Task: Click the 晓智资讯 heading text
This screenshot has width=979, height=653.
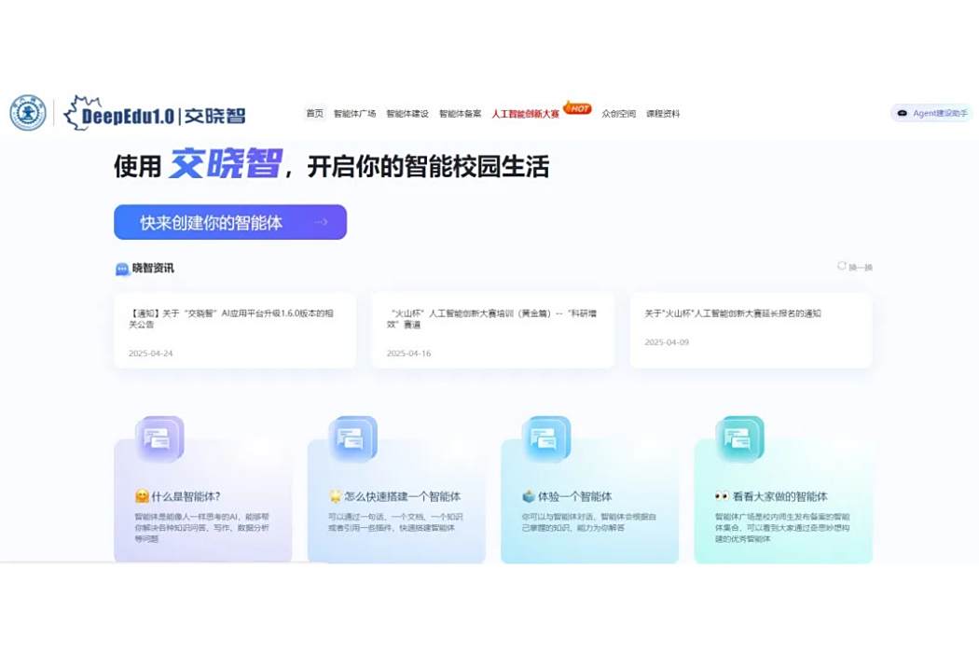Action: (x=153, y=268)
